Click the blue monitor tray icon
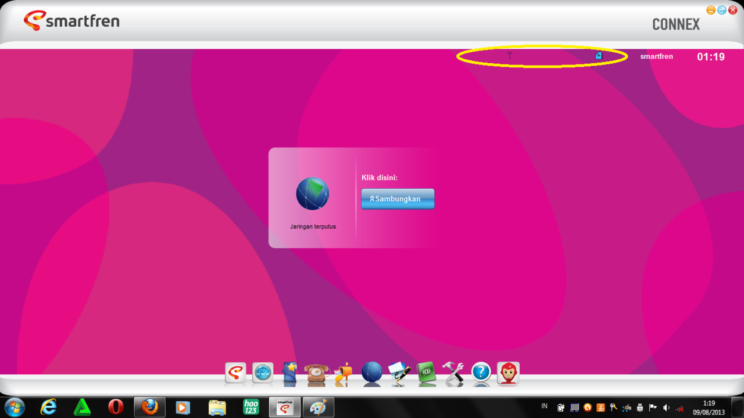 tap(574, 408)
